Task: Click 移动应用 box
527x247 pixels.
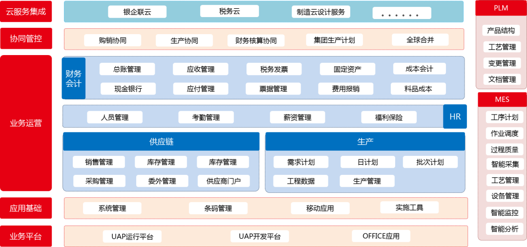Action: 320,208
